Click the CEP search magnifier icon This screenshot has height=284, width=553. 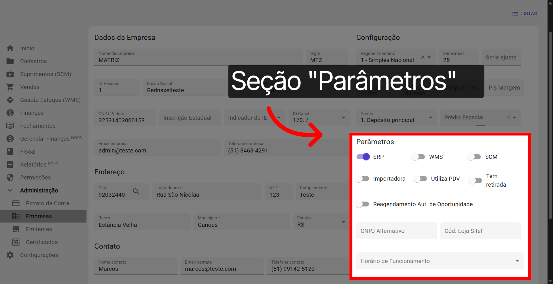pos(136,191)
